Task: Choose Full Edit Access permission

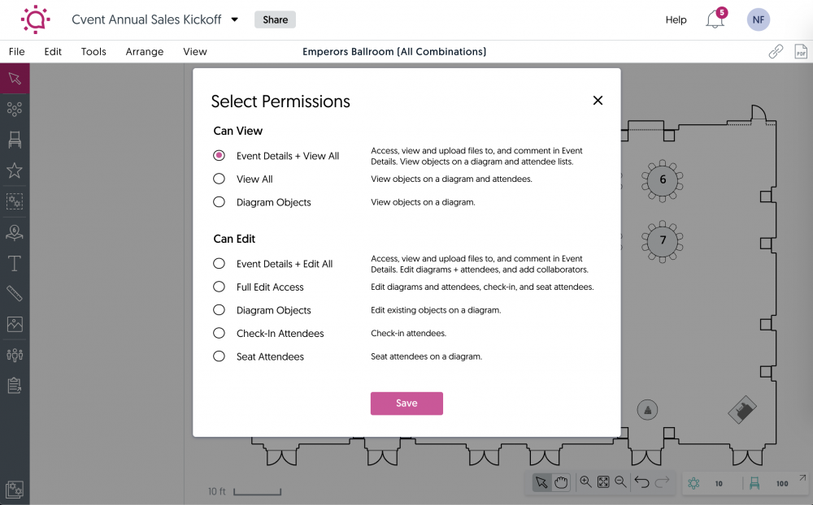Action: [x=220, y=287]
